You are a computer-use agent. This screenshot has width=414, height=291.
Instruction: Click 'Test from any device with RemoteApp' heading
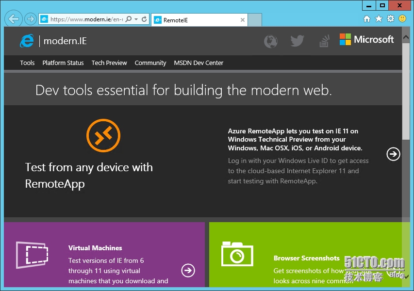tap(89, 176)
